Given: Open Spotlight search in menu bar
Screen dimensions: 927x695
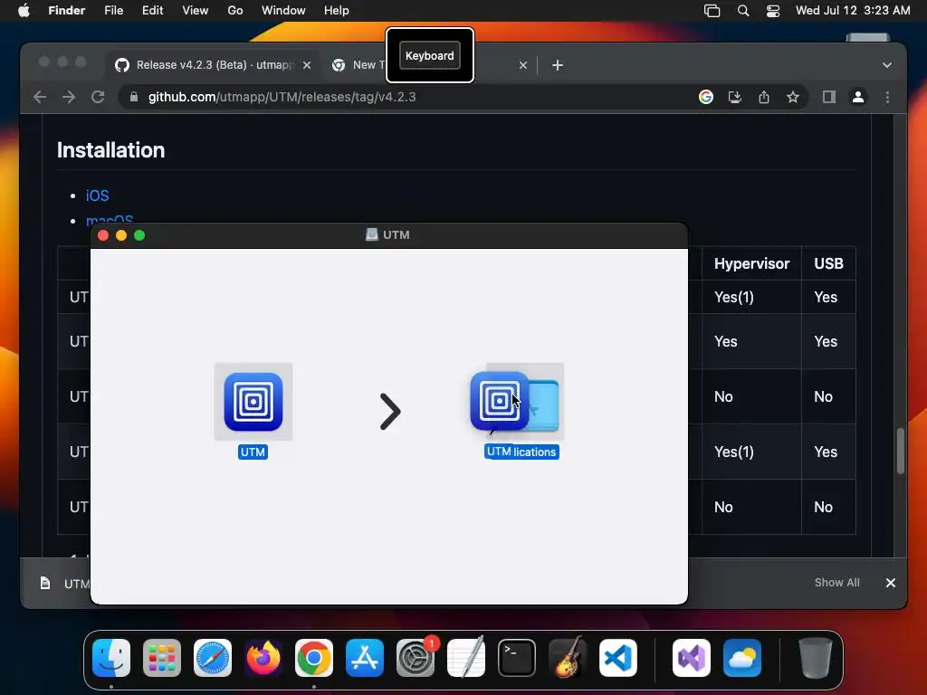Looking at the screenshot, I should pyautogui.click(x=743, y=11).
